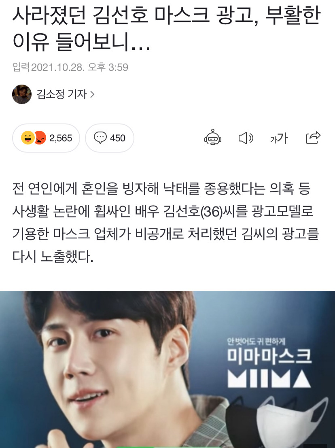This screenshot has width=335, height=448.
Task: Tap the angry reaction emoji
Action: [40, 138]
